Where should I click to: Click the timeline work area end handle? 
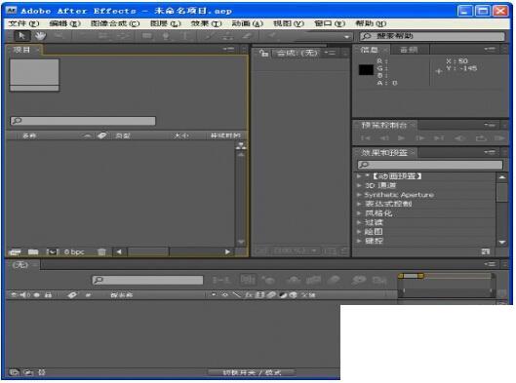pos(420,276)
